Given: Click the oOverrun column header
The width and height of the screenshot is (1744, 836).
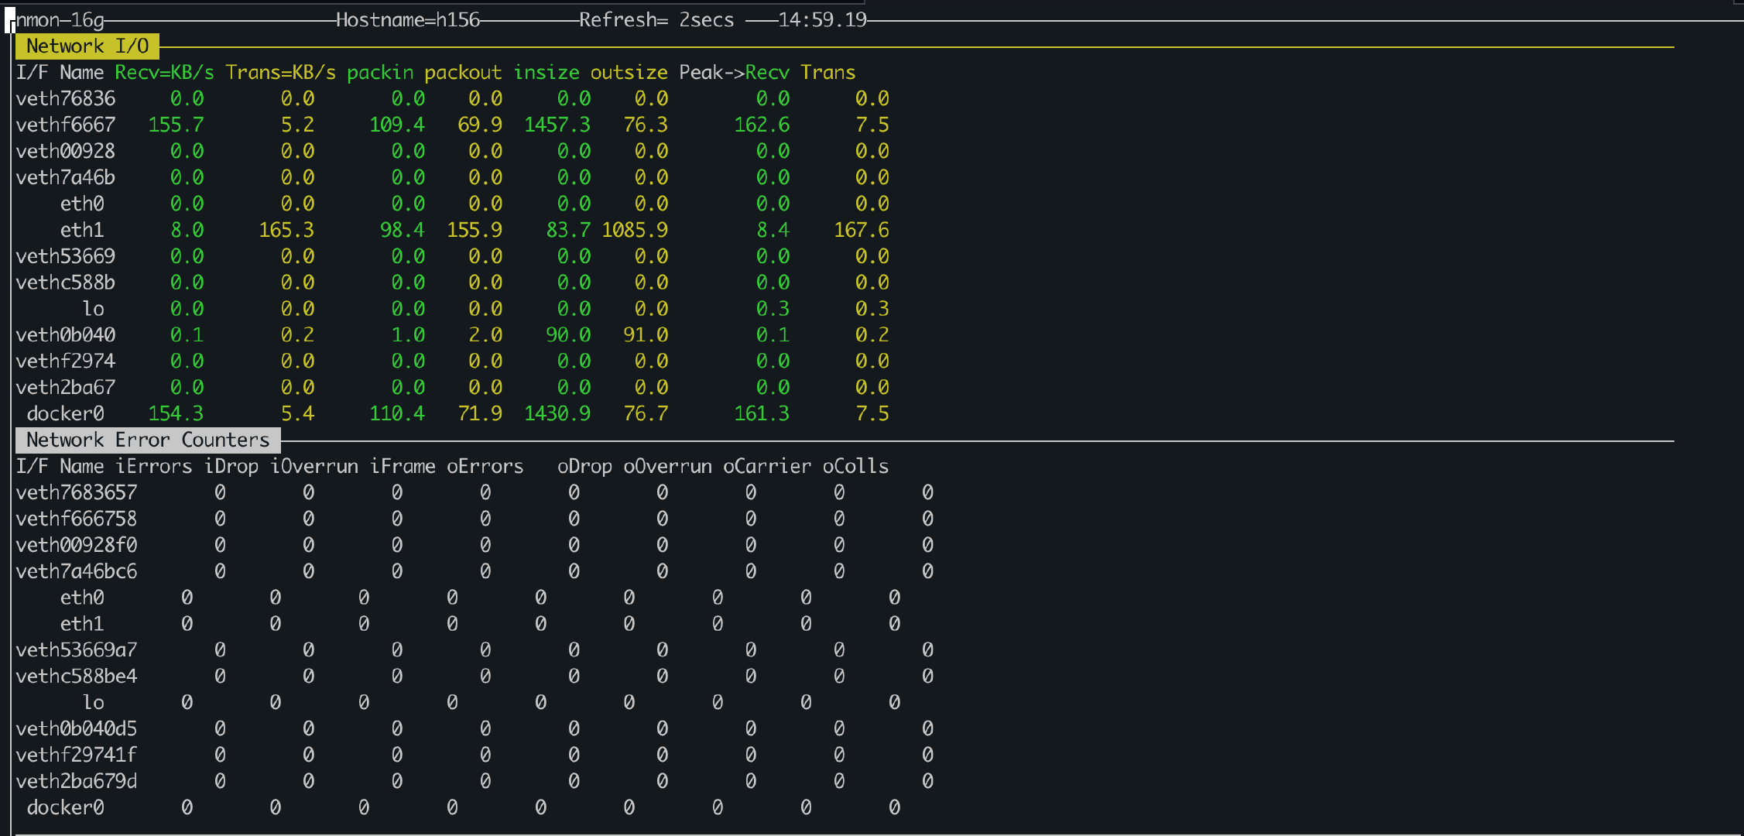Looking at the screenshot, I should click(667, 466).
